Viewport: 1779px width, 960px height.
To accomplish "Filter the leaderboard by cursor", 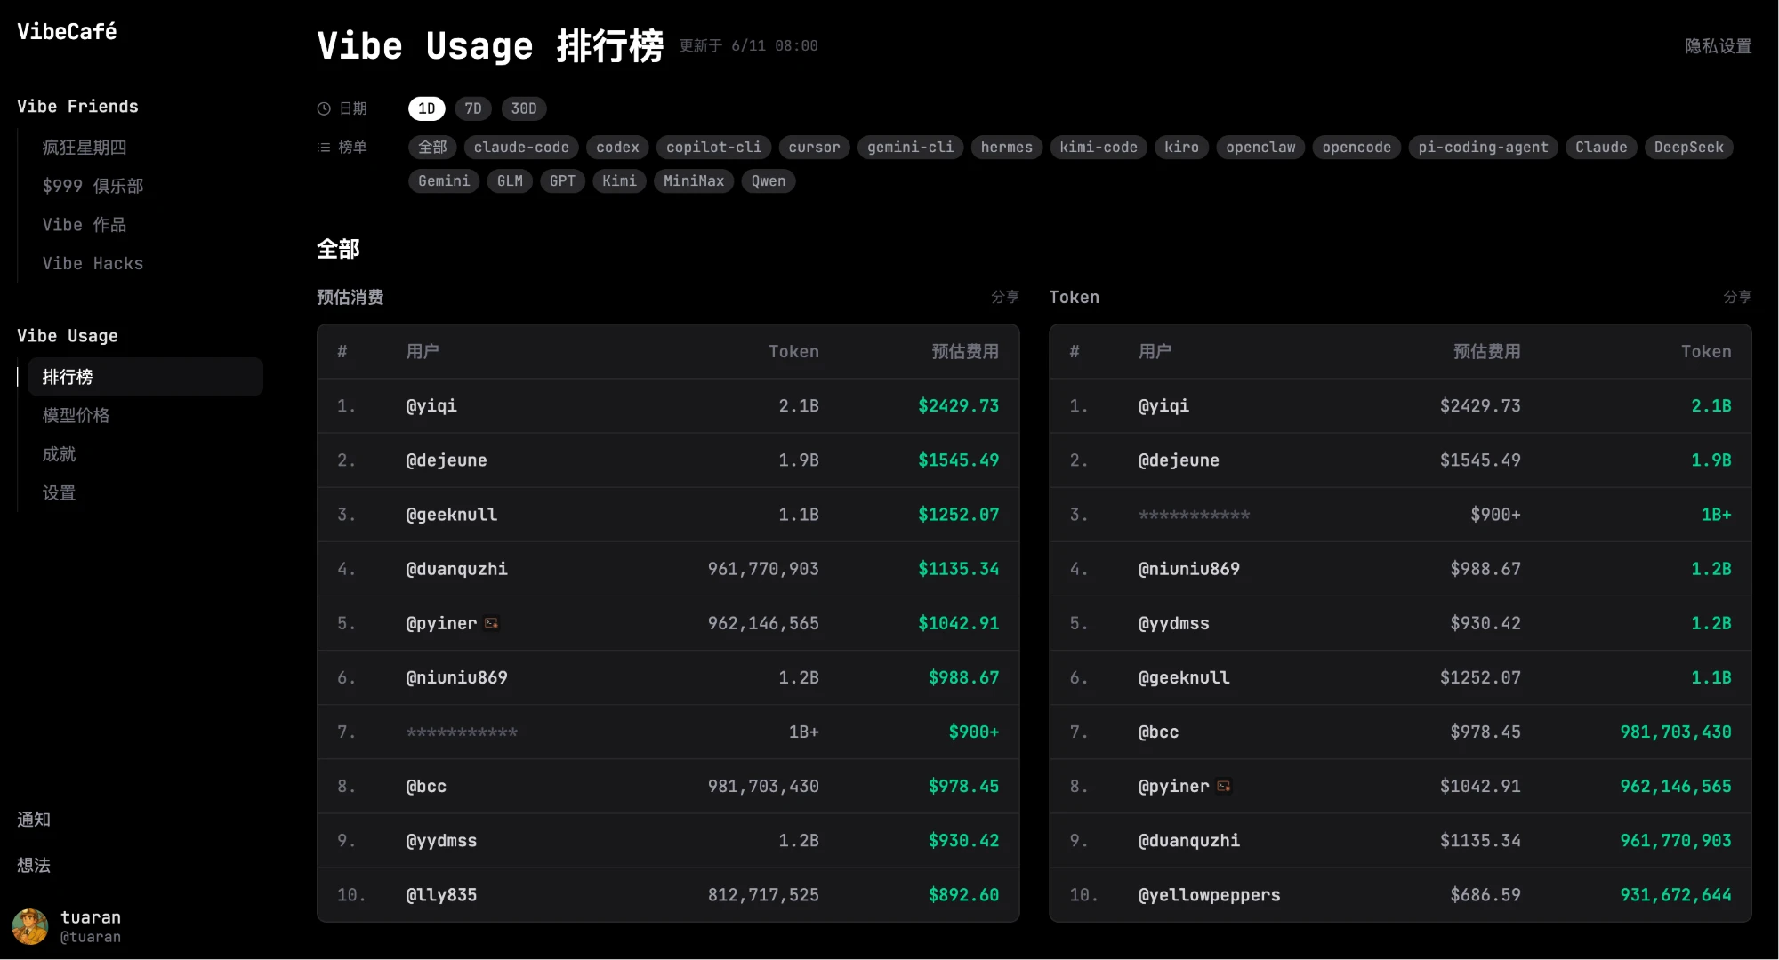I will [x=814, y=148].
